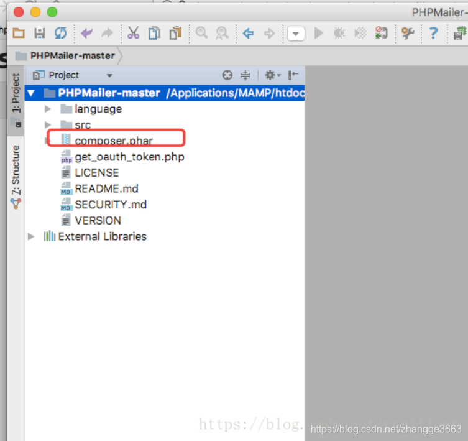This screenshot has width=468, height=441.
Task: Click the Paste clipboard icon
Action: pyautogui.click(x=175, y=33)
